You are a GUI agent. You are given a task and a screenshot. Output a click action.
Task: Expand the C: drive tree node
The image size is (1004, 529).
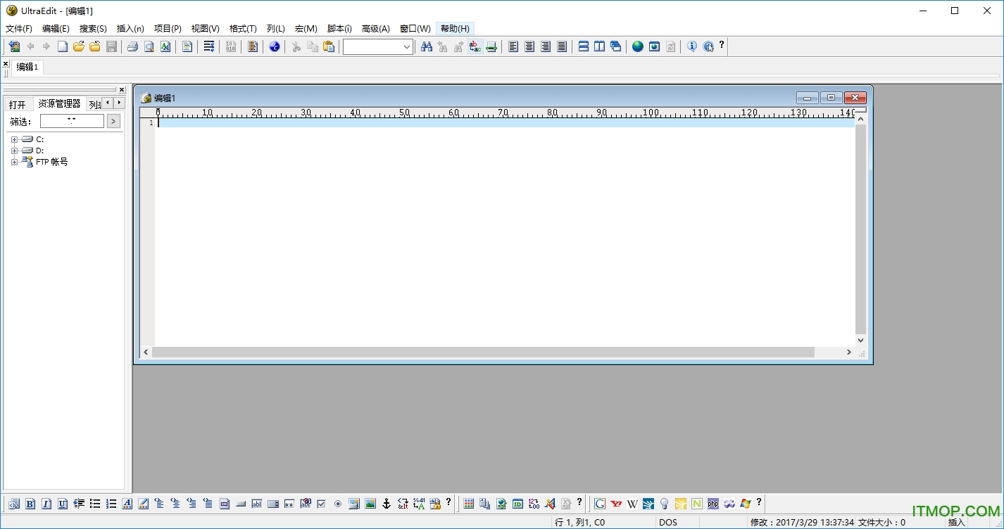pos(14,140)
